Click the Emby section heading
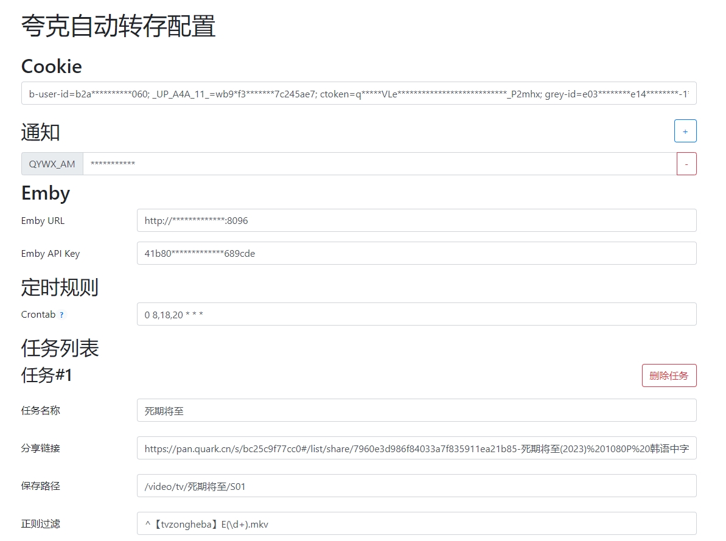Viewport: 726px width, 541px height. [44, 193]
